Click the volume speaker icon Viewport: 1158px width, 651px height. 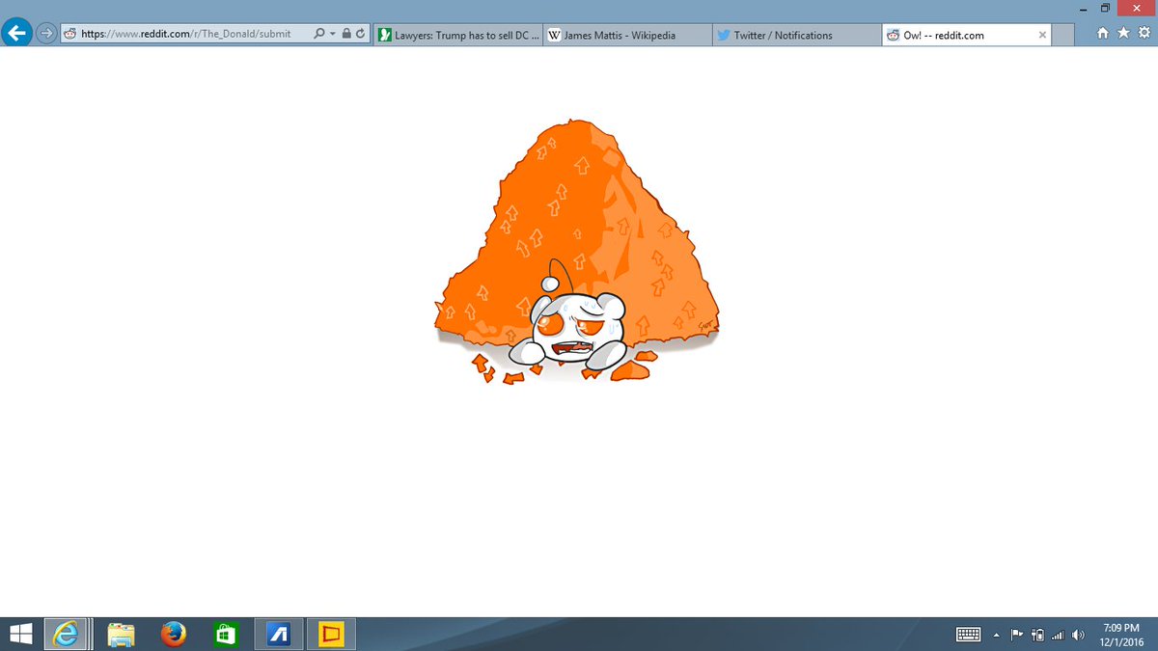coord(1078,635)
